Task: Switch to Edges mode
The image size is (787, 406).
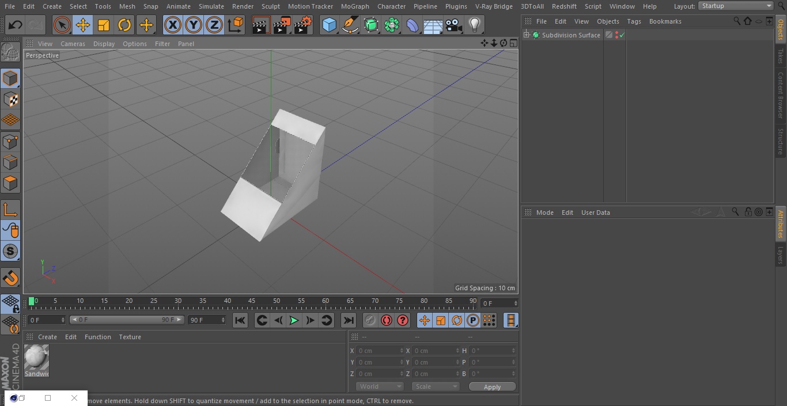Action: [x=10, y=162]
